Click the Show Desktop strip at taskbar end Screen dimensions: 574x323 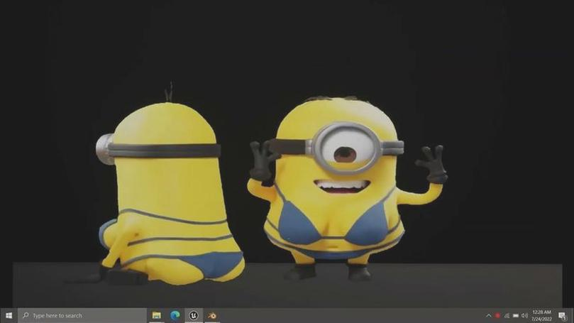coord(573,315)
